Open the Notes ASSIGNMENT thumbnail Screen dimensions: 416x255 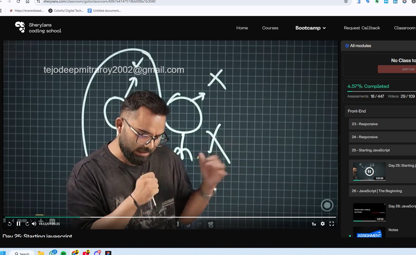[369, 232]
